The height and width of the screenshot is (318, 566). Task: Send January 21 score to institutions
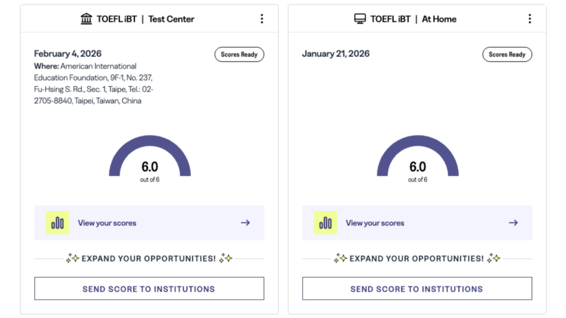click(417, 289)
